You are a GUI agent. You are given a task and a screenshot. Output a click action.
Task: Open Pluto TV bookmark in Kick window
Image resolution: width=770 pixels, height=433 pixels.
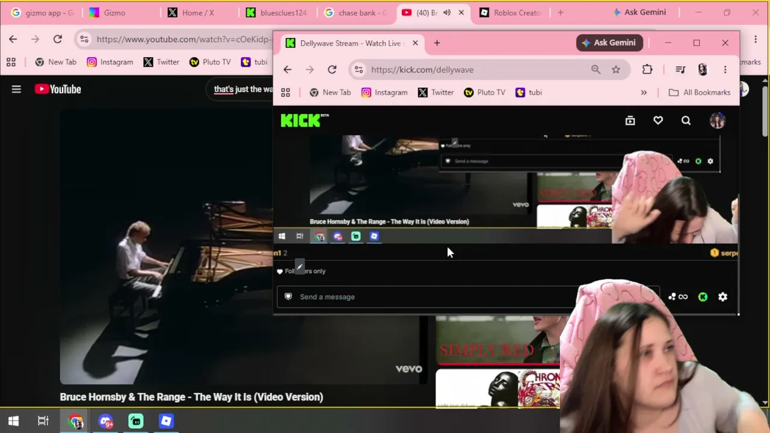pos(485,93)
